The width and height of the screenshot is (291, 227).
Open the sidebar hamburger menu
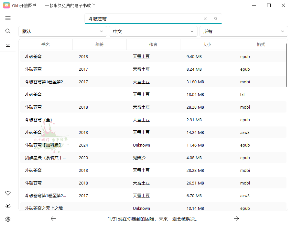(x=8, y=18)
